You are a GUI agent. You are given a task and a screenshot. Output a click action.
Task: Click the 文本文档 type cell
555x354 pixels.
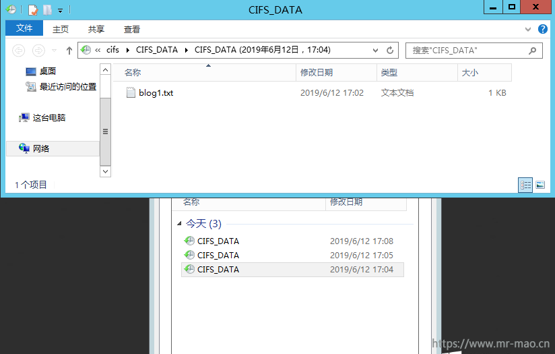397,93
